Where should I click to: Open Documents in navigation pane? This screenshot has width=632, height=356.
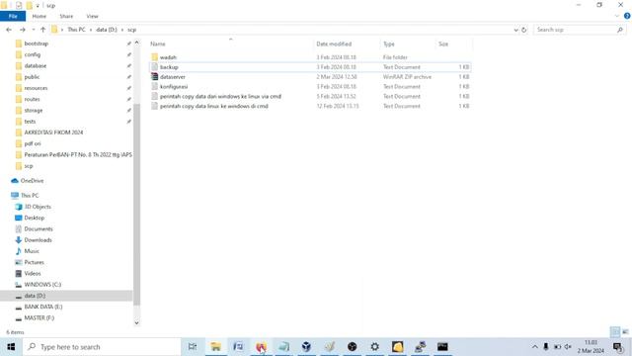(x=39, y=228)
